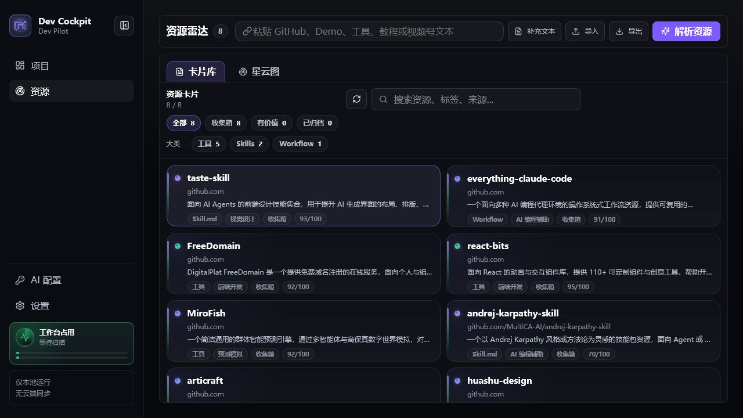Open the taste-skill card title
This screenshot has height=418, width=743.
point(208,178)
